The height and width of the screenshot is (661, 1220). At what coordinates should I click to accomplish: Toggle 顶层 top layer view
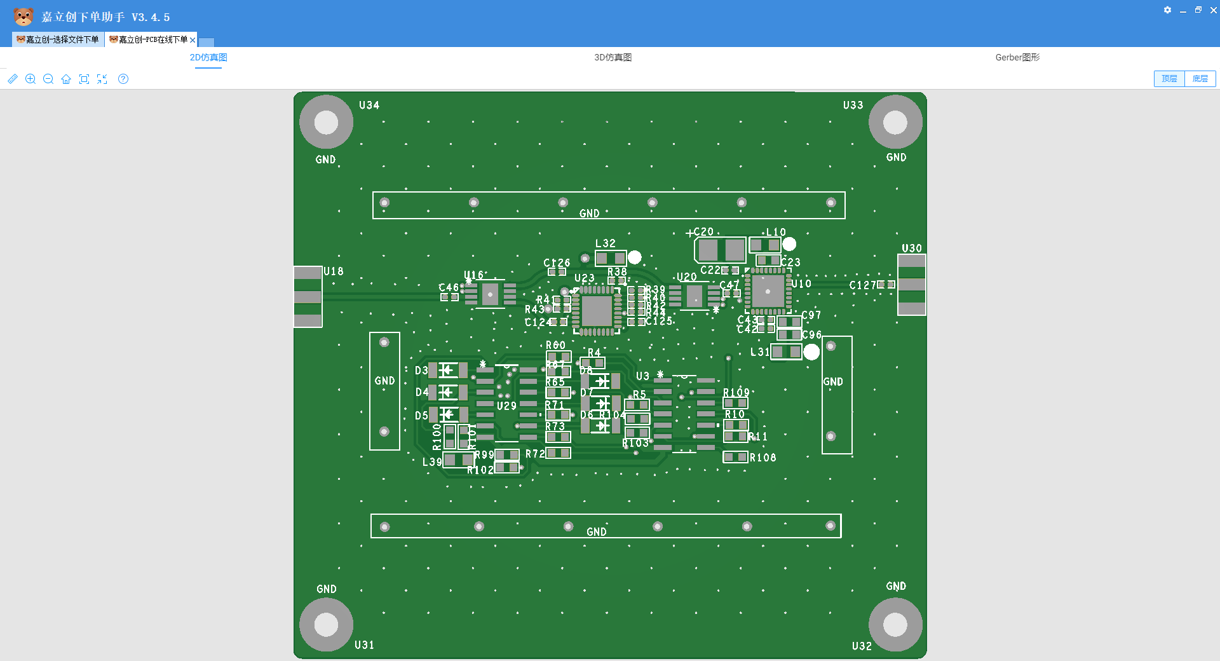point(1169,79)
